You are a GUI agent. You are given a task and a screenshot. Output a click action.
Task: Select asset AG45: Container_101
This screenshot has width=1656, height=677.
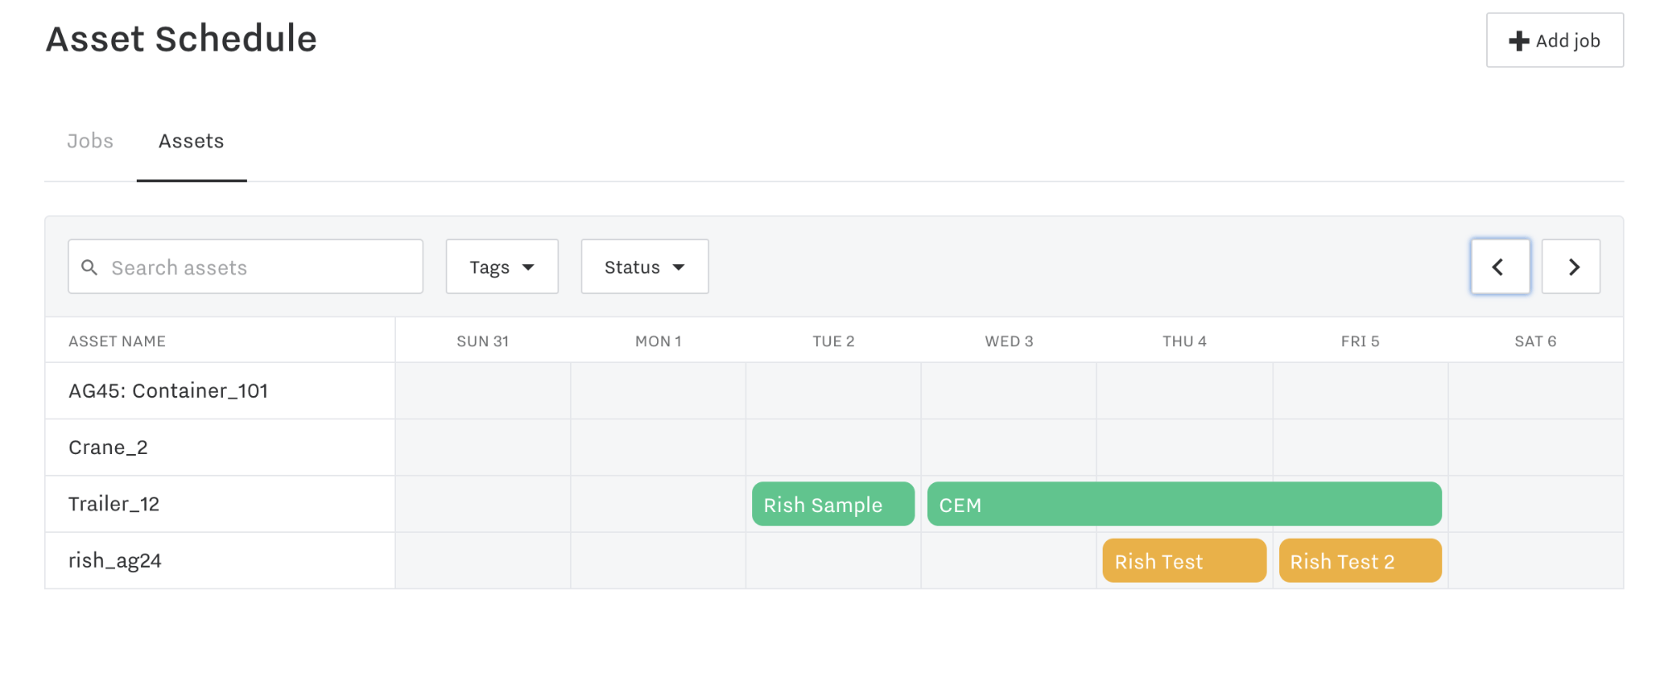coord(168,390)
